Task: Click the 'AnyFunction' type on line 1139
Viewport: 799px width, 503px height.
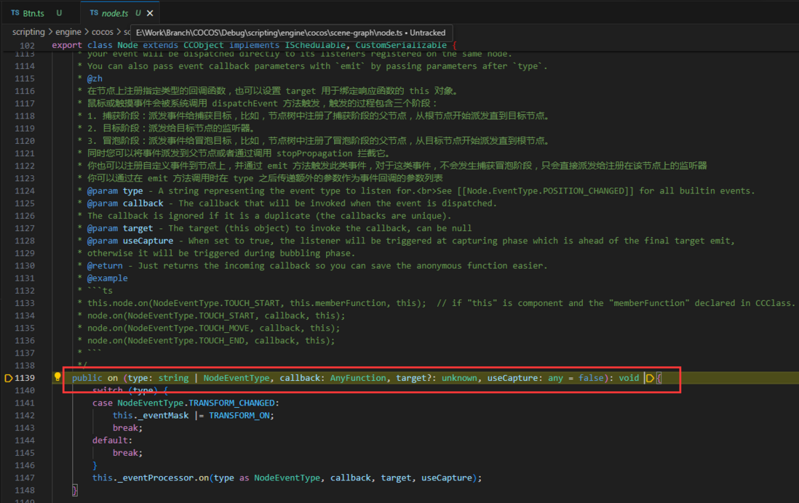Action: (x=358, y=378)
